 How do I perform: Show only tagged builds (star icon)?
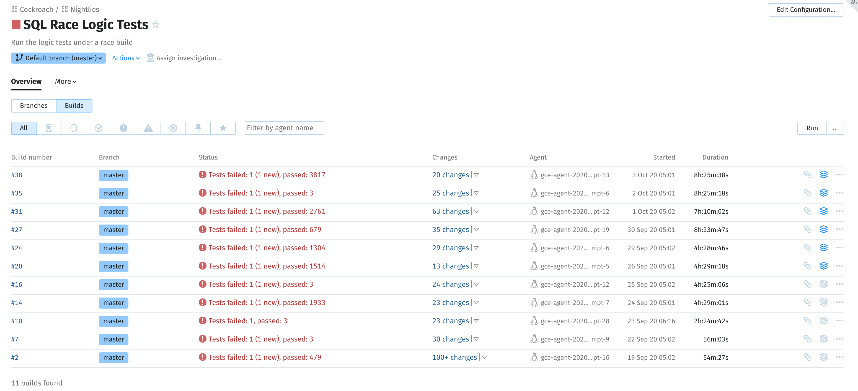click(x=223, y=128)
